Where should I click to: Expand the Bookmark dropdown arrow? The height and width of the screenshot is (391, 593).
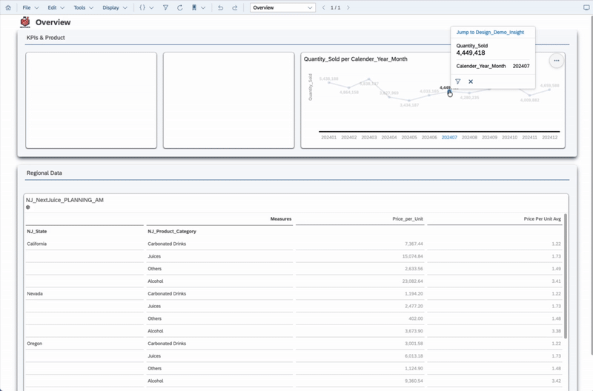point(203,7)
